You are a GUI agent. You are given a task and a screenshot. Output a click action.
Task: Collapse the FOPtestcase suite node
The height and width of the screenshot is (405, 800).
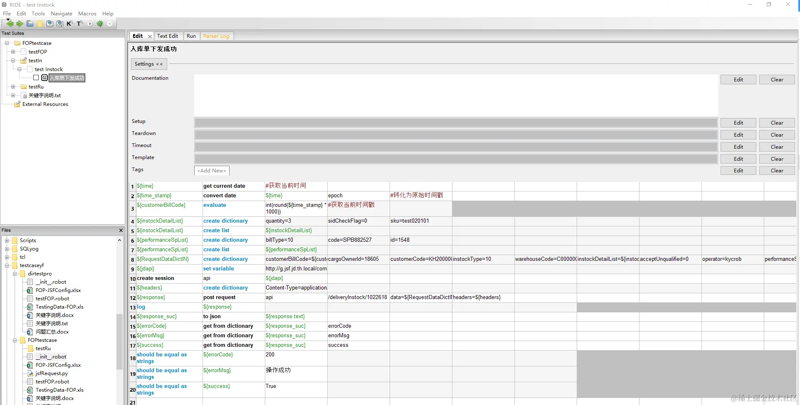pyautogui.click(x=7, y=43)
